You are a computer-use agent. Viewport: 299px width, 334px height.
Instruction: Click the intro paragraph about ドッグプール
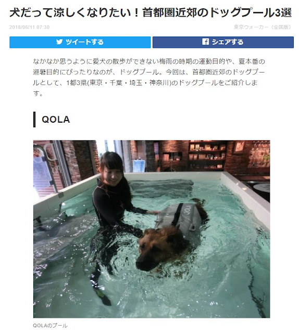tap(149, 77)
